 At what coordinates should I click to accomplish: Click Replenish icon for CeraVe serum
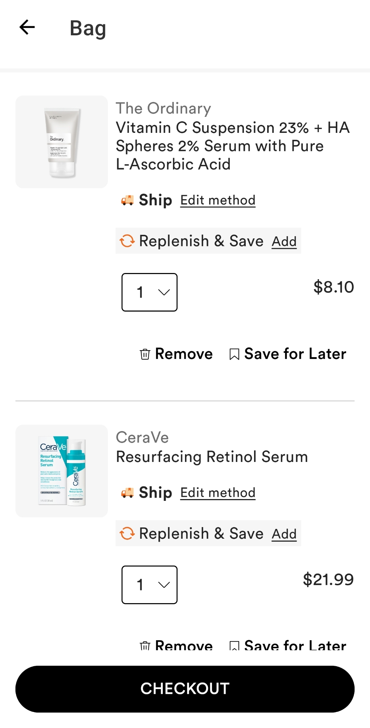[x=127, y=534]
